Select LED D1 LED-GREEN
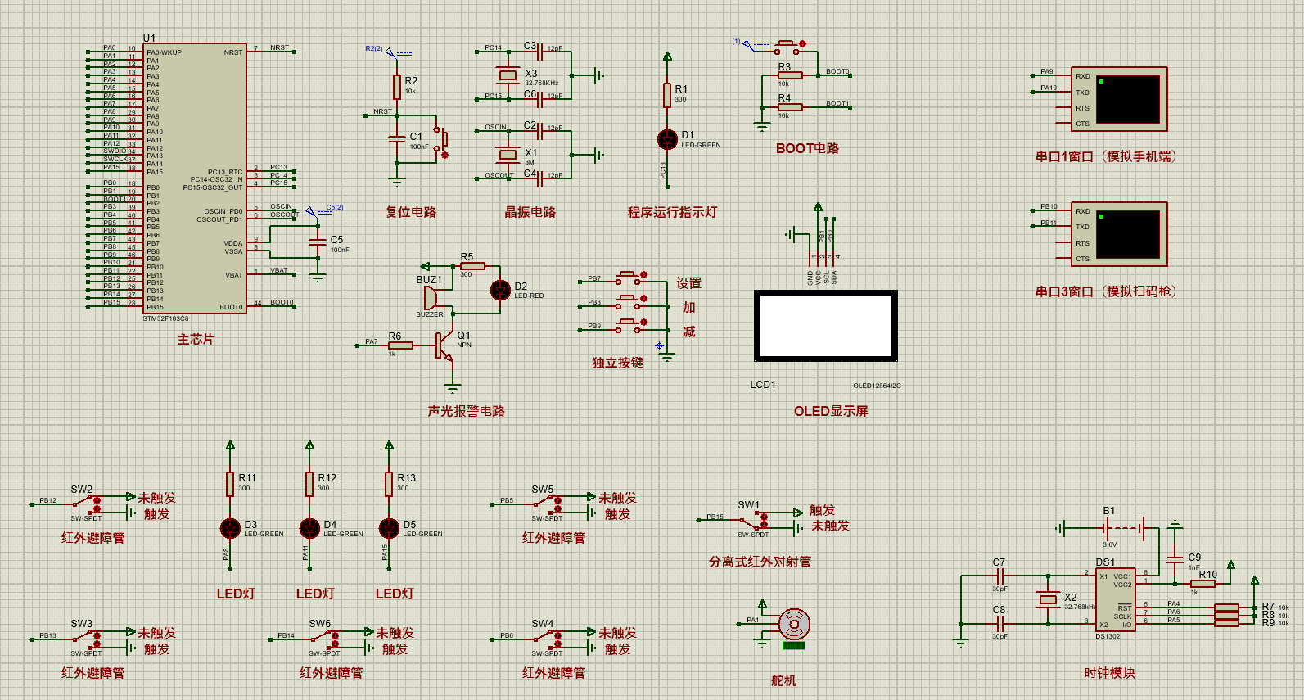Image resolution: width=1304 pixels, height=700 pixels. [667, 139]
